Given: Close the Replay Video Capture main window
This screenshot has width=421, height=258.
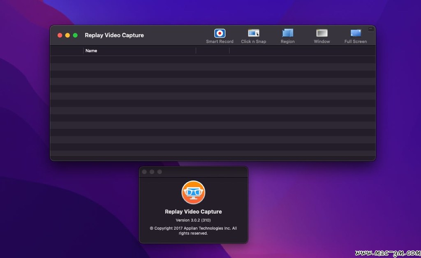Looking at the screenshot, I should 60,35.
